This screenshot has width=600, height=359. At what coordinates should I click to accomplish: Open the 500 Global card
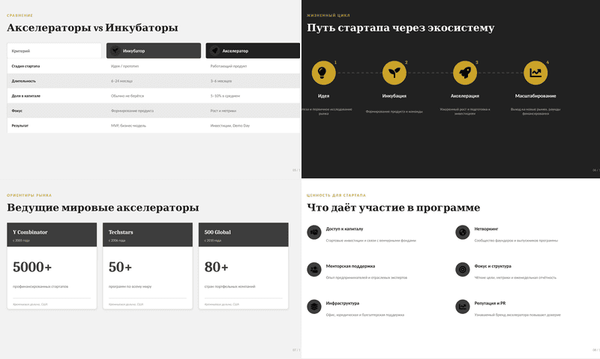point(243,266)
